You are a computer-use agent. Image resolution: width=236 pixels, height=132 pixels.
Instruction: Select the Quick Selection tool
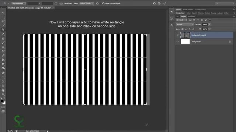pyautogui.click(x=3, y=25)
